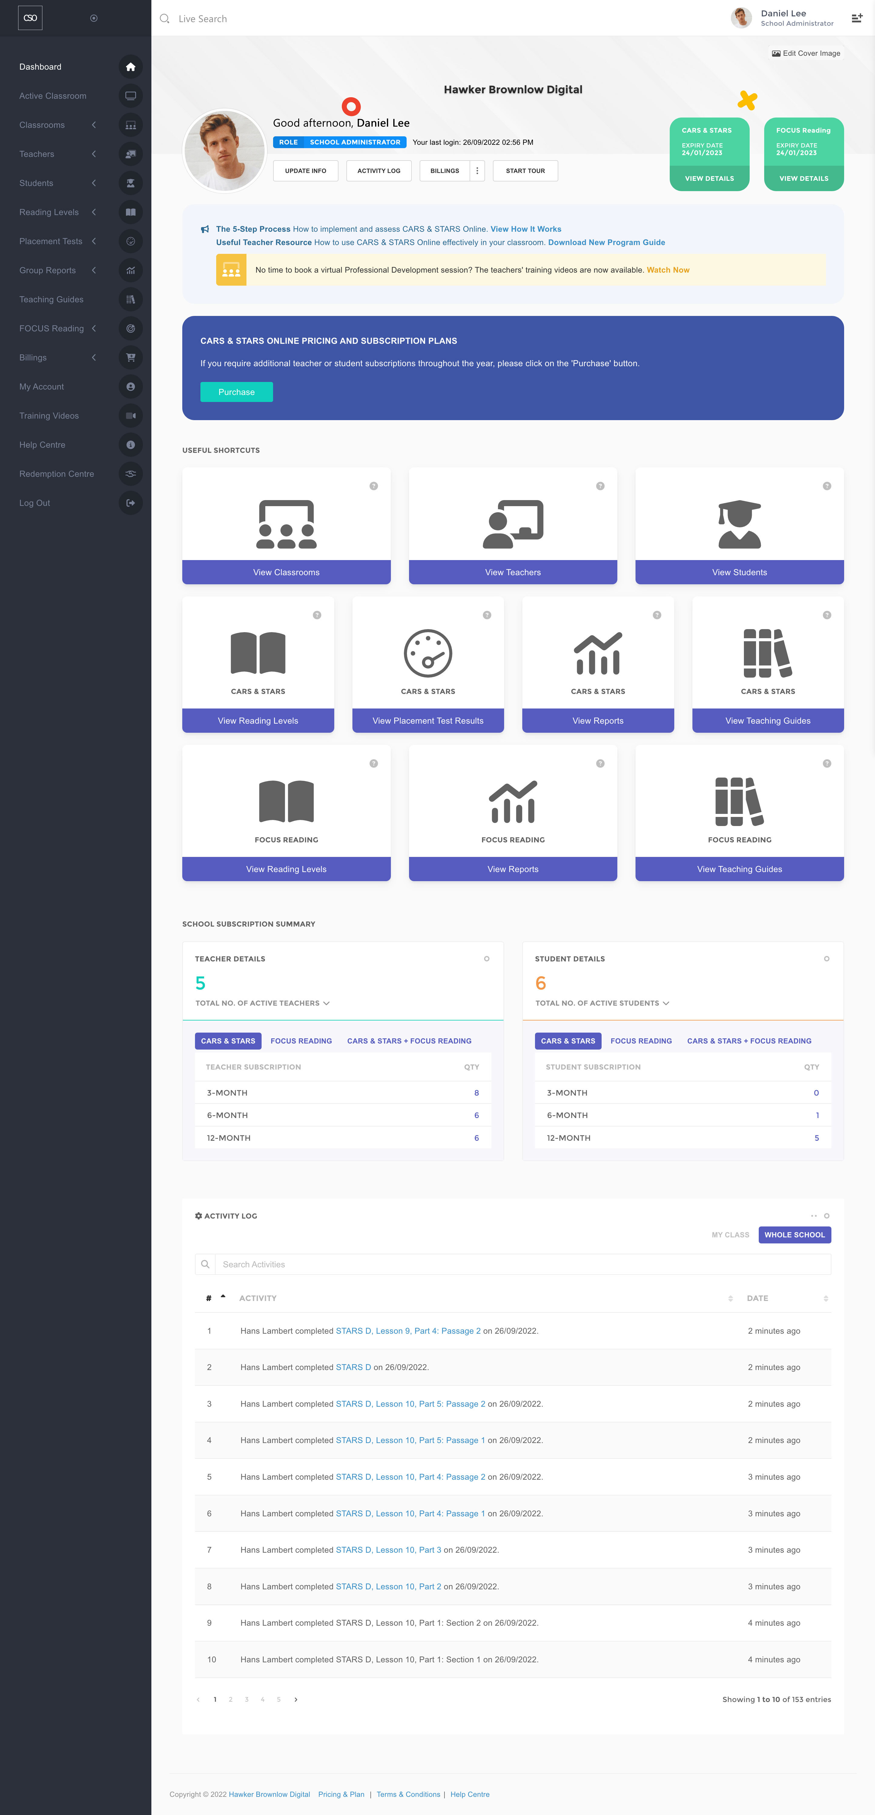Open Active Classroom monitor icon
The height and width of the screenshot is (1815, 875).
pos(130,96)
